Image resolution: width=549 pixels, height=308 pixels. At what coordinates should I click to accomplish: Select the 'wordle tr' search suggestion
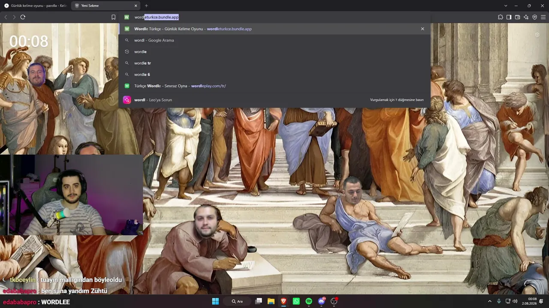tap(274, 63)
